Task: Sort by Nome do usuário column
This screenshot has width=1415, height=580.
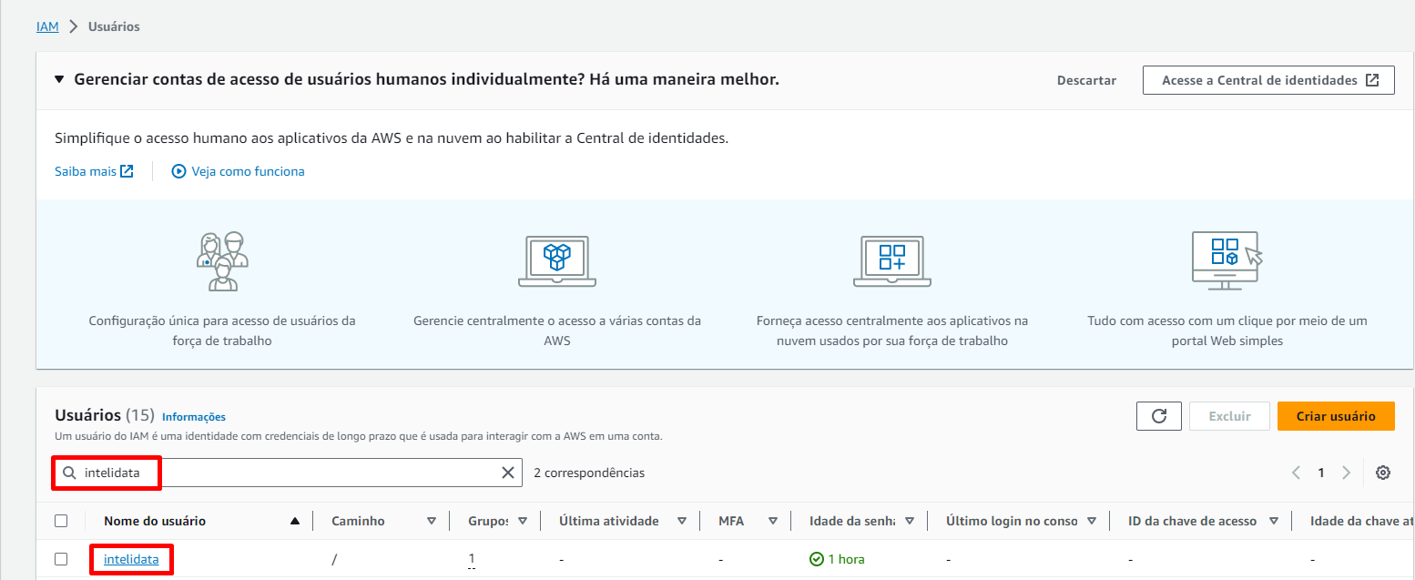Action: click(294, 521)
